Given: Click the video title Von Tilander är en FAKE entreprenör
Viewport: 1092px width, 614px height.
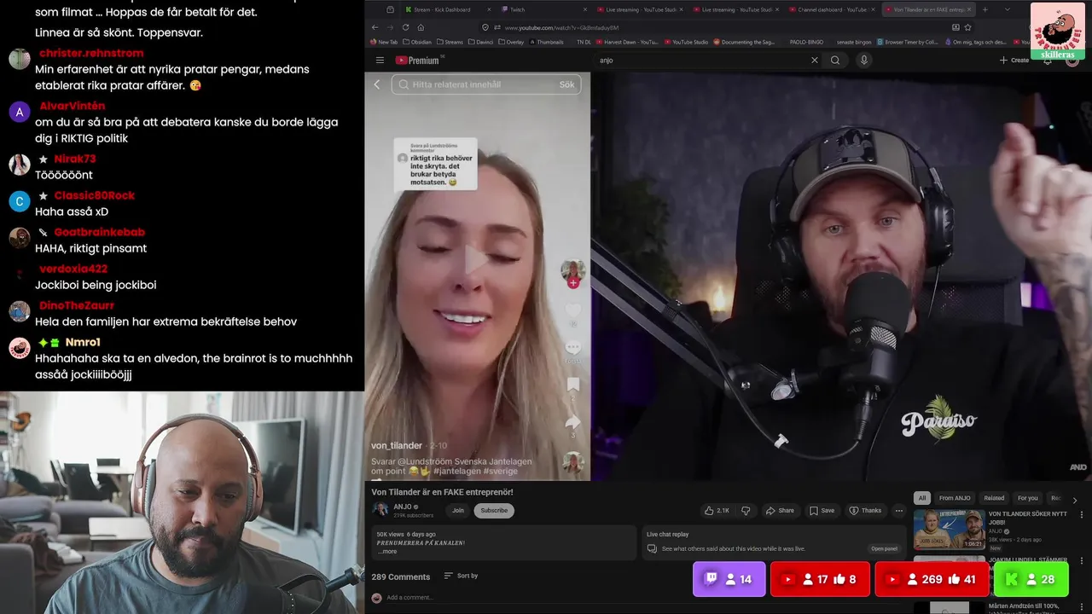Looking at the screenshot, I should pyautogui.click(x=442, y=492).
